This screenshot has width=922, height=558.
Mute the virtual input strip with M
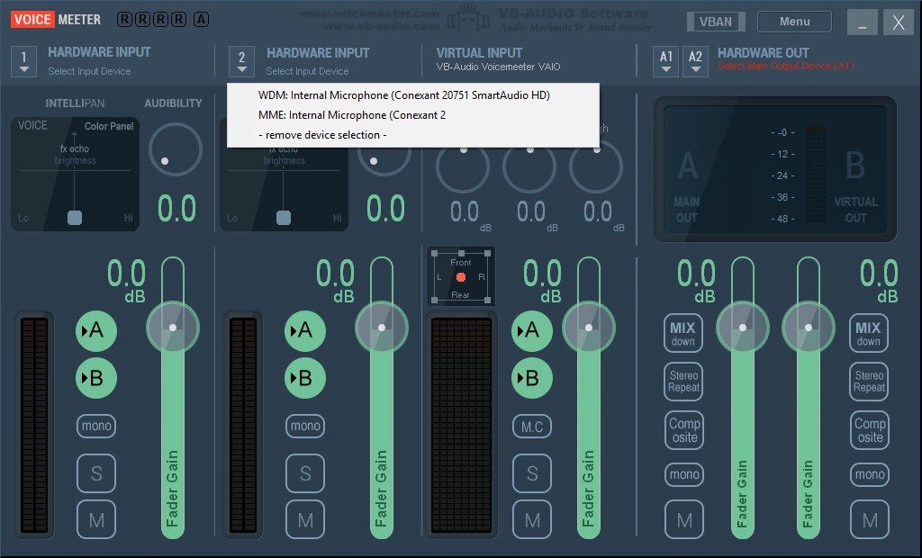pos(532,519)
